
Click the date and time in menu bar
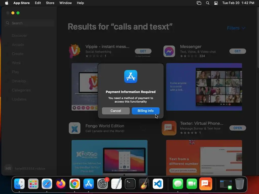pos(238,3)
